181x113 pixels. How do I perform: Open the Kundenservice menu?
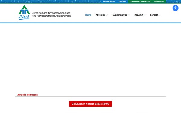(x=120, y=15)
